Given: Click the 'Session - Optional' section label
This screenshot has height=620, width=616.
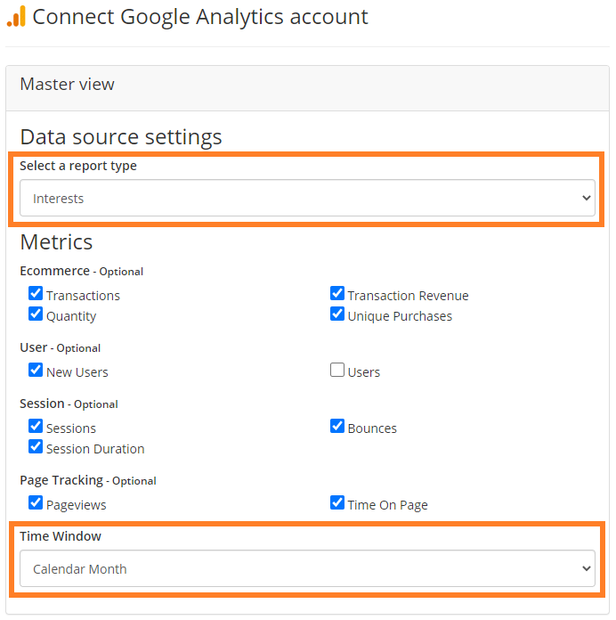Looking at the screenshot, I should (69, 404).
